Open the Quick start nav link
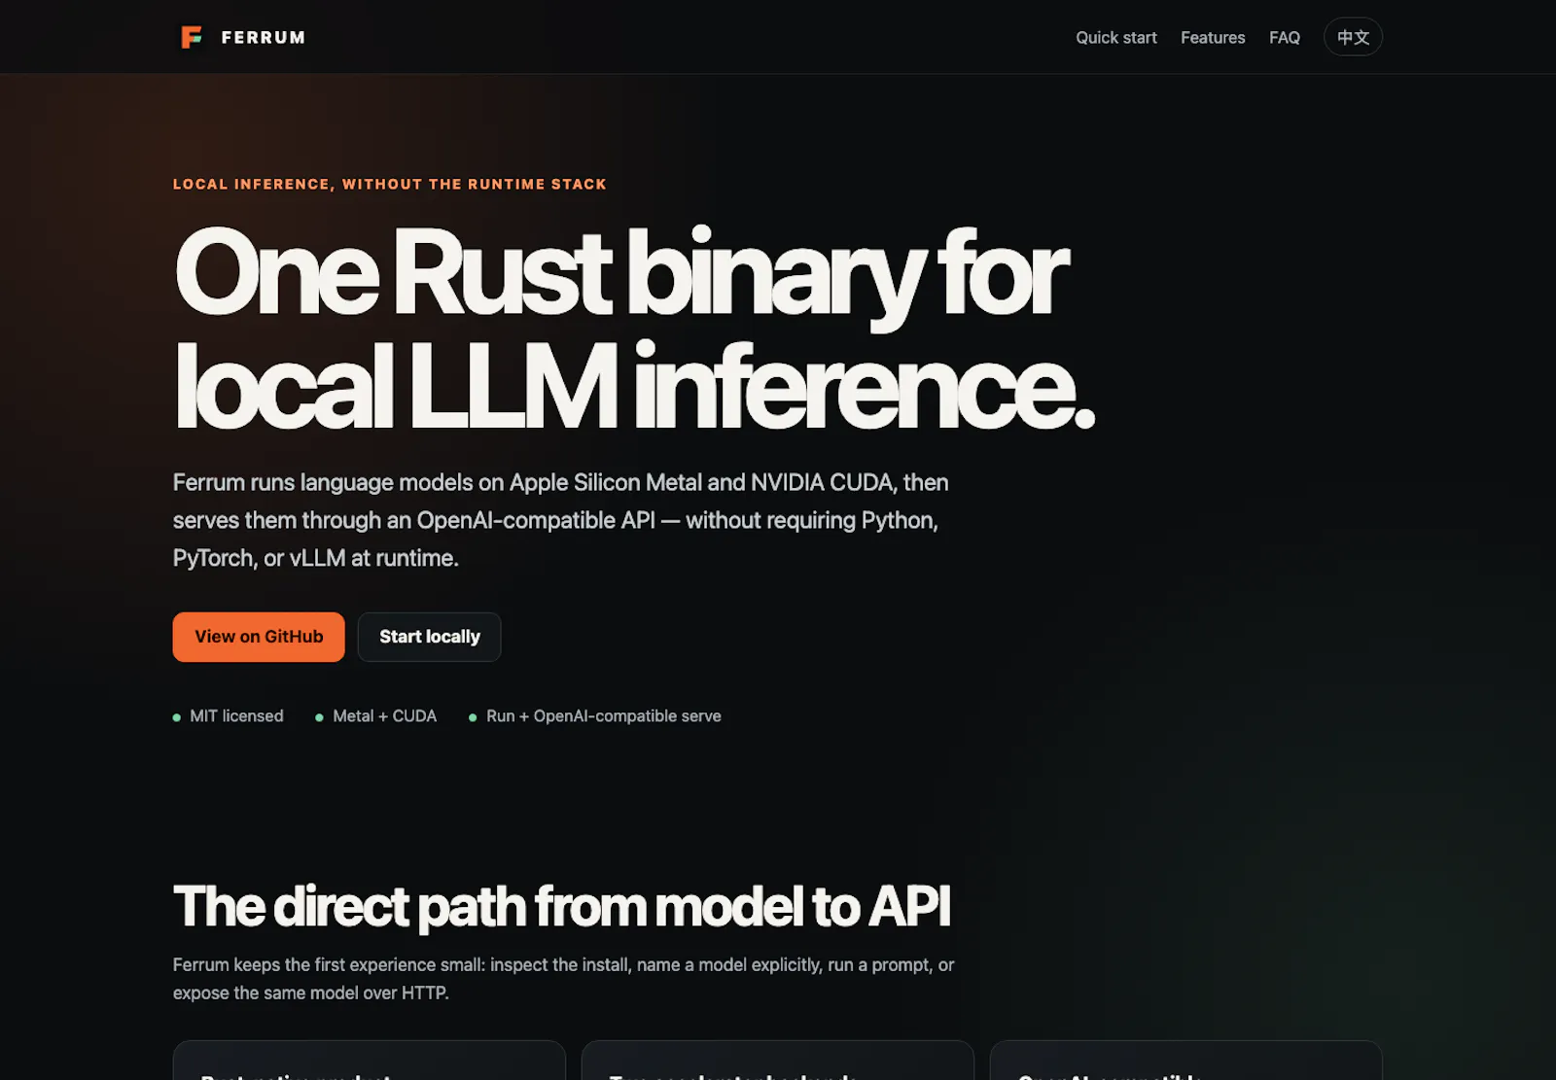1556x1080 pixels. click(x=1116, y=37)
